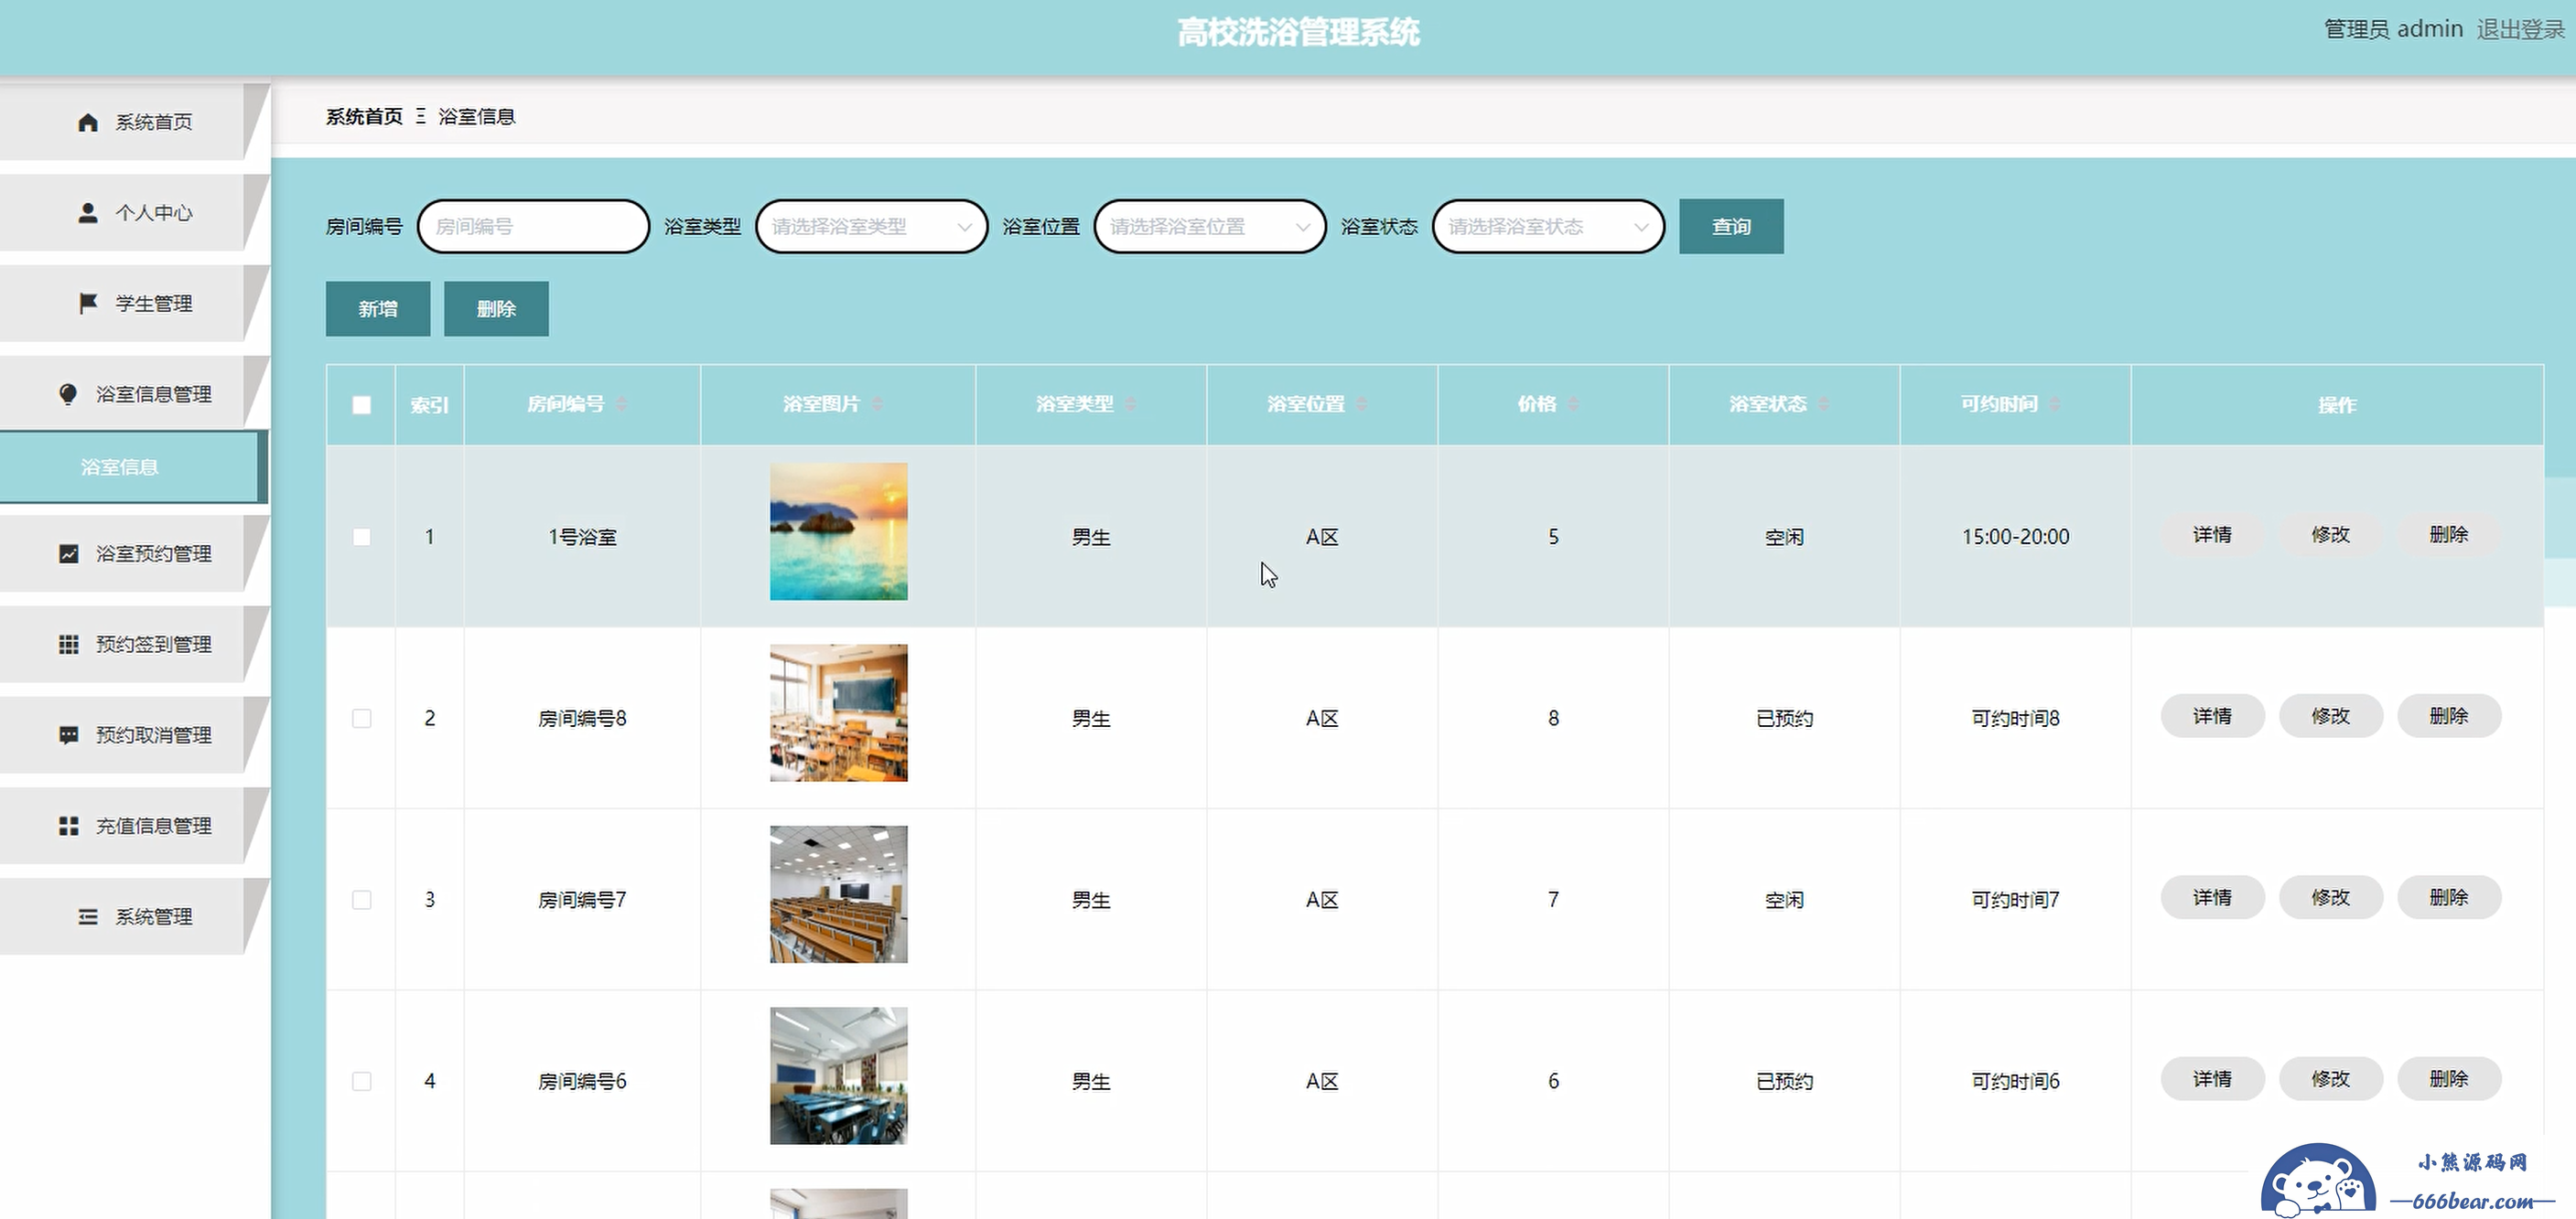The image size is (2576, 1219).
Task: Check the row checkbox for 1号浴室
Action: [362, 537]
